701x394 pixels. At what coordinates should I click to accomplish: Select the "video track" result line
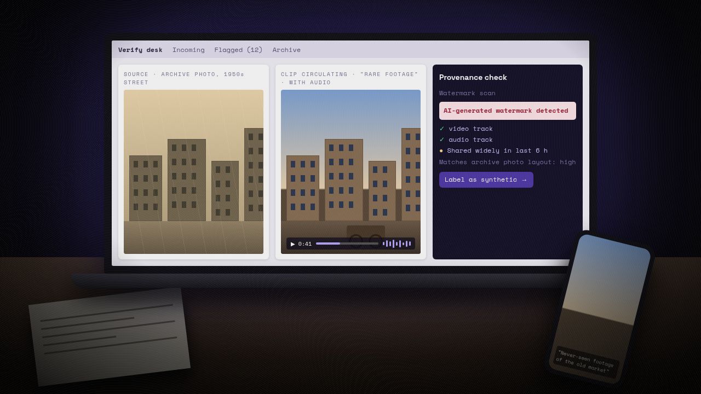470,129
